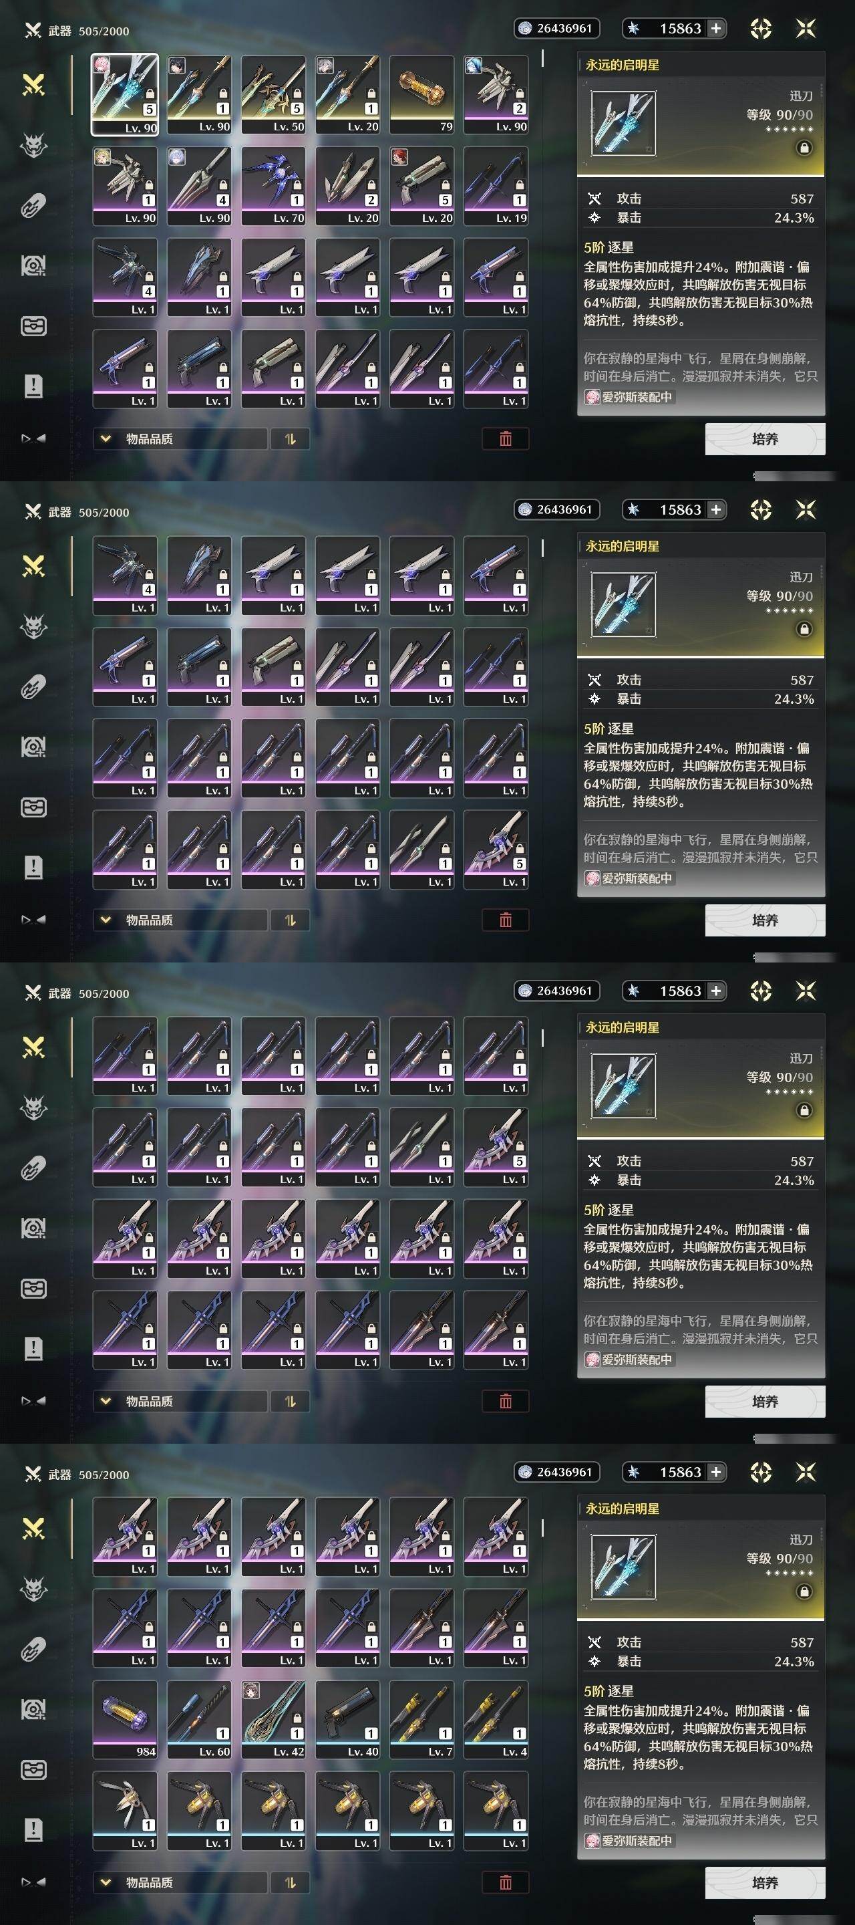Expand 物品品质 sort dropdown in the topmost panel

tap(180, 438)
